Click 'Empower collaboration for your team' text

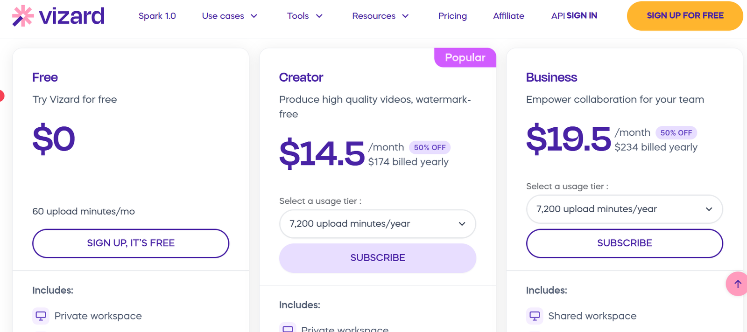615,99
